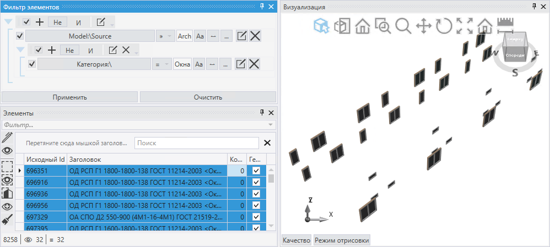Disable the Категория:\ condition checkbox

32,64
